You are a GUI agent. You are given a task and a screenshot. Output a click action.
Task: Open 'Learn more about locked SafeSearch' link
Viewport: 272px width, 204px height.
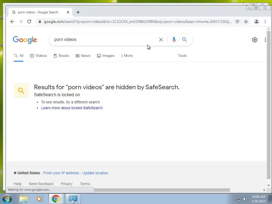(x=72, y=108)
